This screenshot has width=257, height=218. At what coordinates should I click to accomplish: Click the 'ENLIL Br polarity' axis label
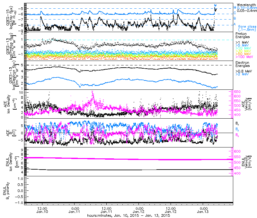point(6,190)
